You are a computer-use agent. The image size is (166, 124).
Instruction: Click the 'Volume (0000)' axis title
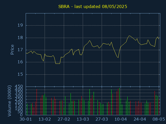(x=9, y=101)
